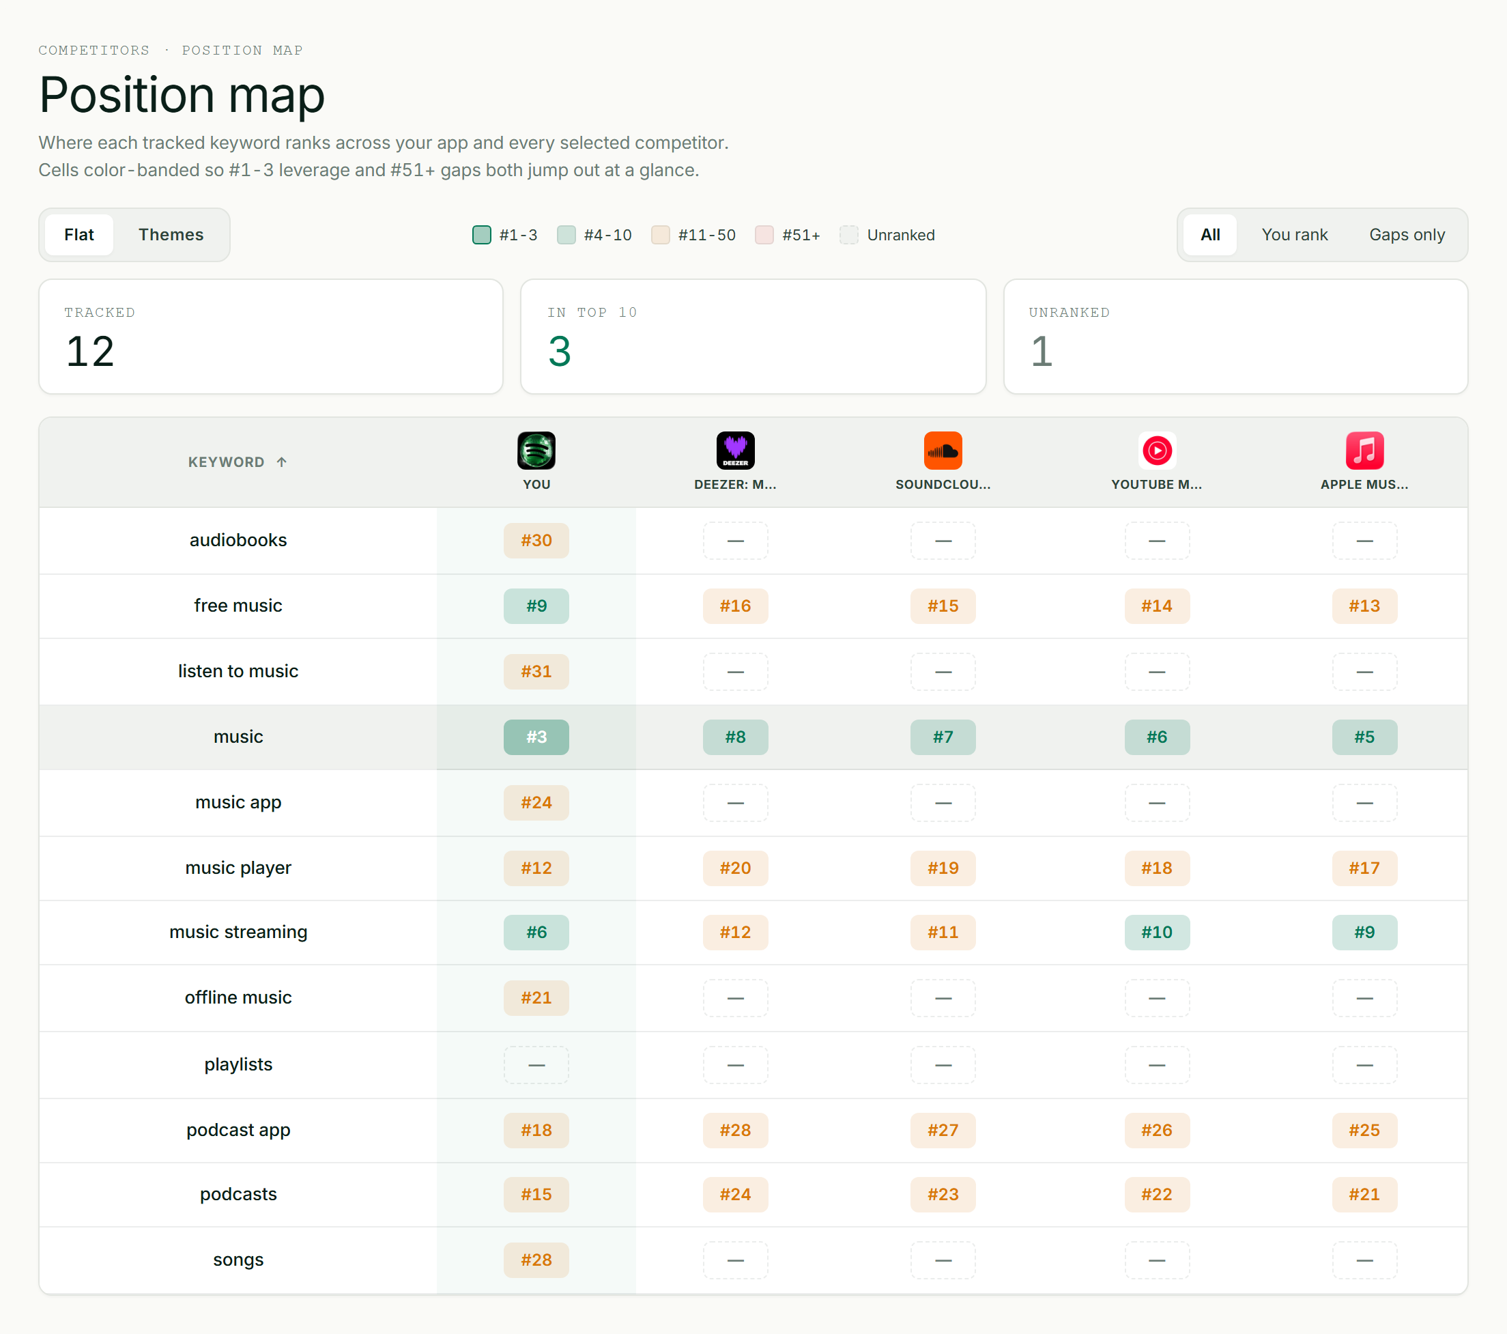
Task: Click your #28 rank for songs
Action: point(536,1260)
